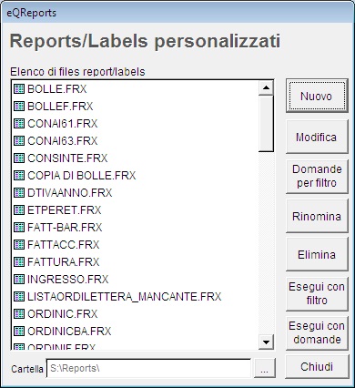Click the Cartella path input field
Image resolution: width=355 pixels, height=388 pixels.
[x=148, y=368]
